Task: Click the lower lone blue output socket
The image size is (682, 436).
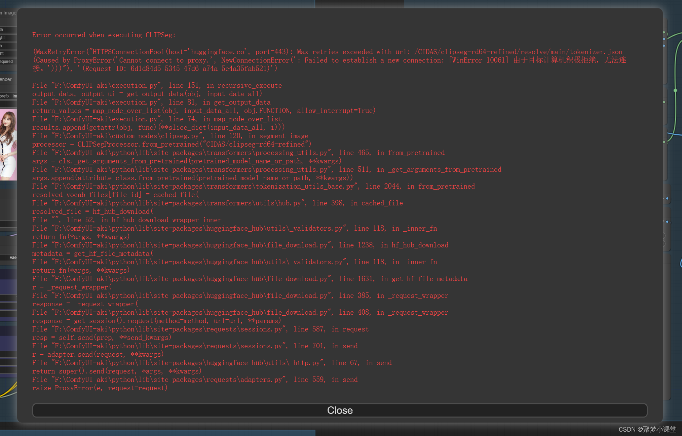Action: [667, 222]
